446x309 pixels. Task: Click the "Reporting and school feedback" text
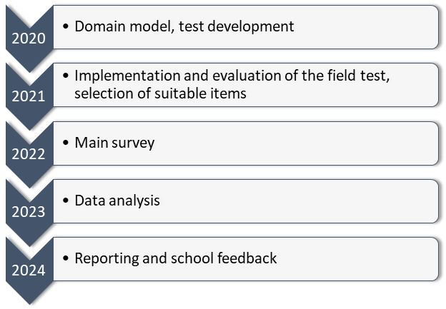click(175, 258)
